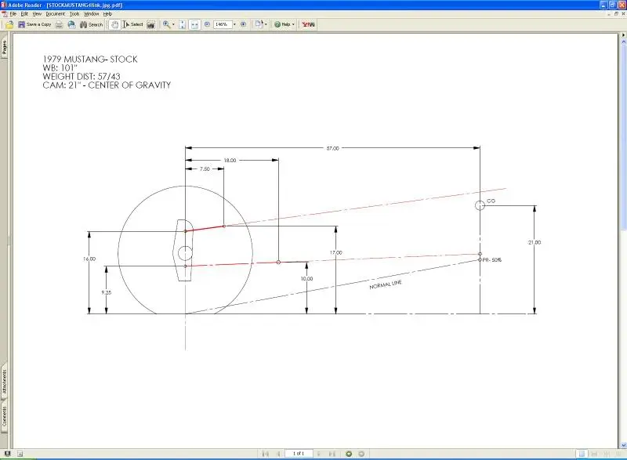Open the Comments side panel tab
The image size is (627, 460).
4,416
